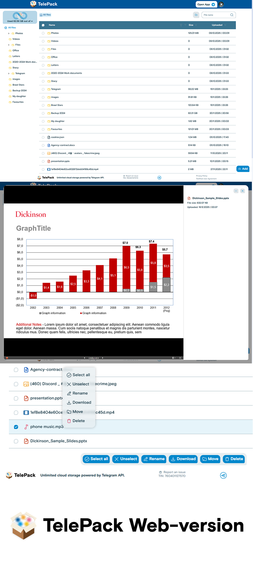Toggle the select-all checkbox in table header

[43, 25]
